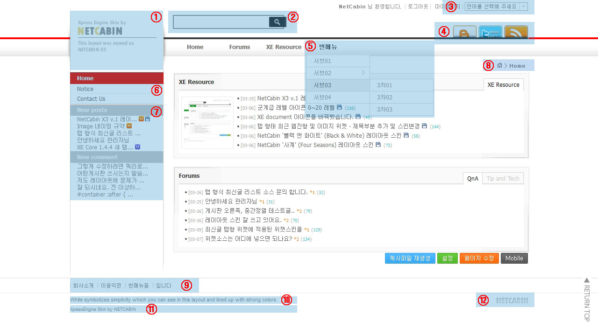
Task: Click disk icon beside 군계급 레벨 아이콘 post
Action: [340, 107]
